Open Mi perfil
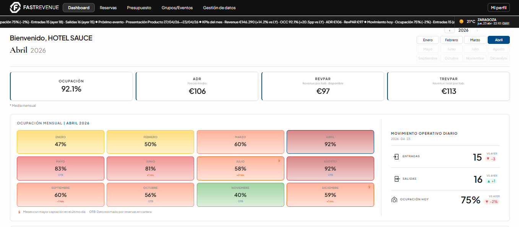The width and height of the screenshot is (519, 227). 499,8
